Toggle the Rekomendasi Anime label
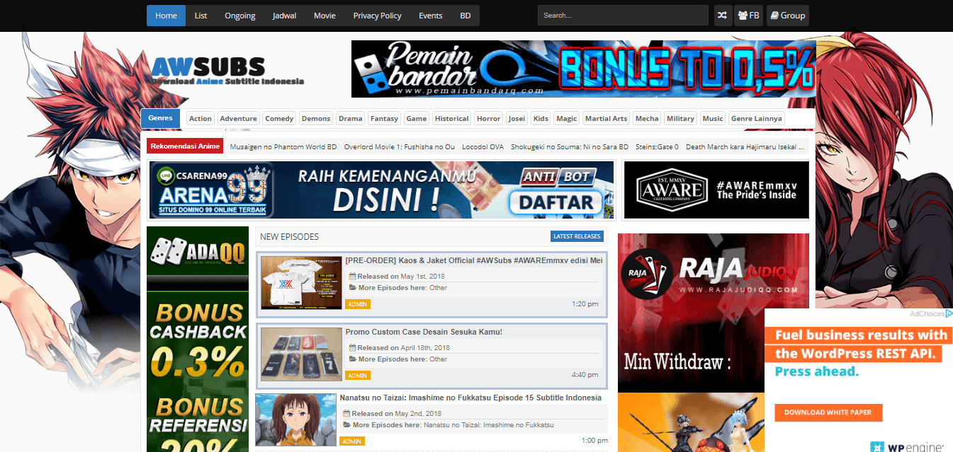 184,145
